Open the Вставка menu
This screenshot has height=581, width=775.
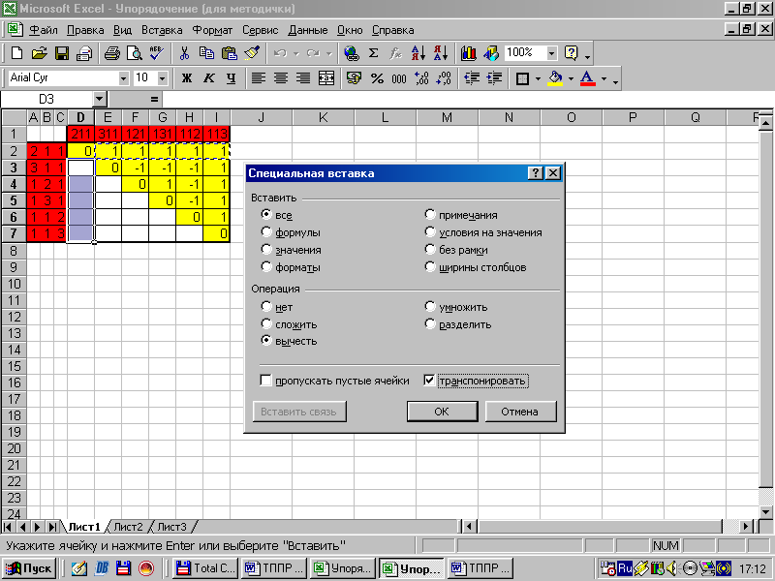coord(162,30)
